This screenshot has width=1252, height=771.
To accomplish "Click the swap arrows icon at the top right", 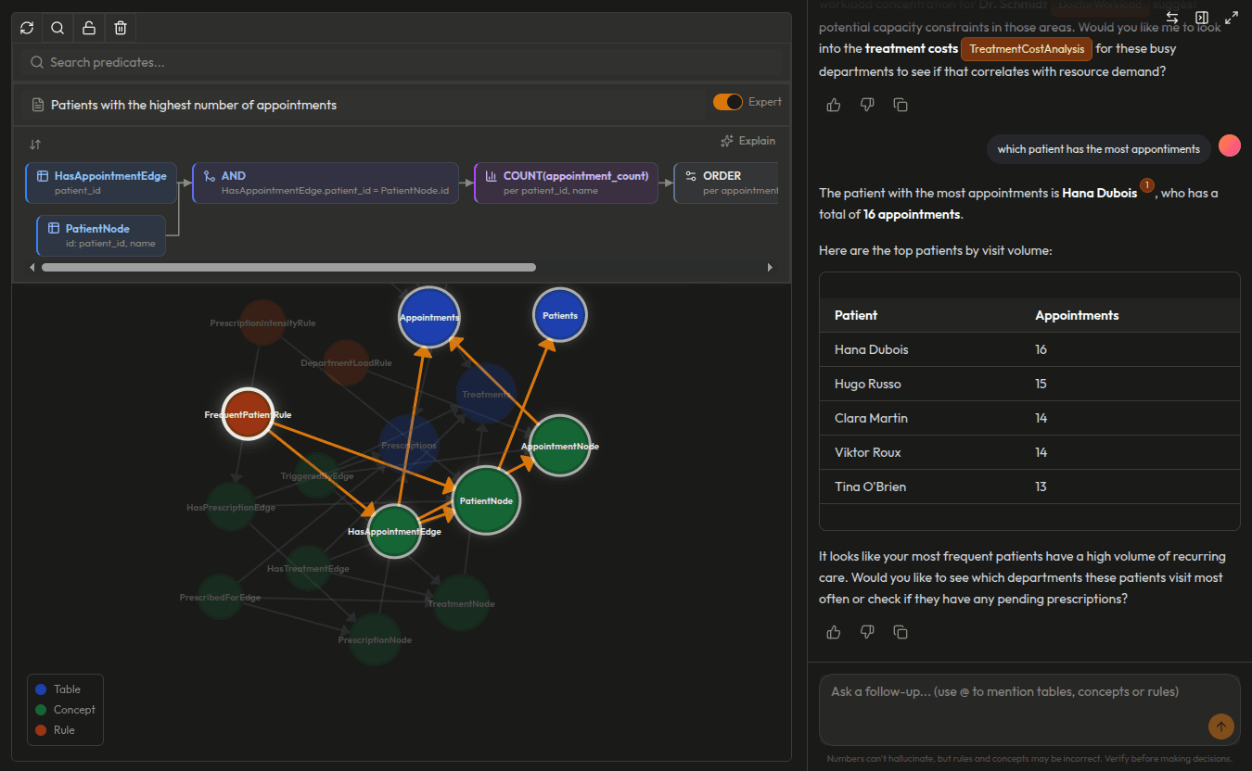I will click(x=1171, y=18).
